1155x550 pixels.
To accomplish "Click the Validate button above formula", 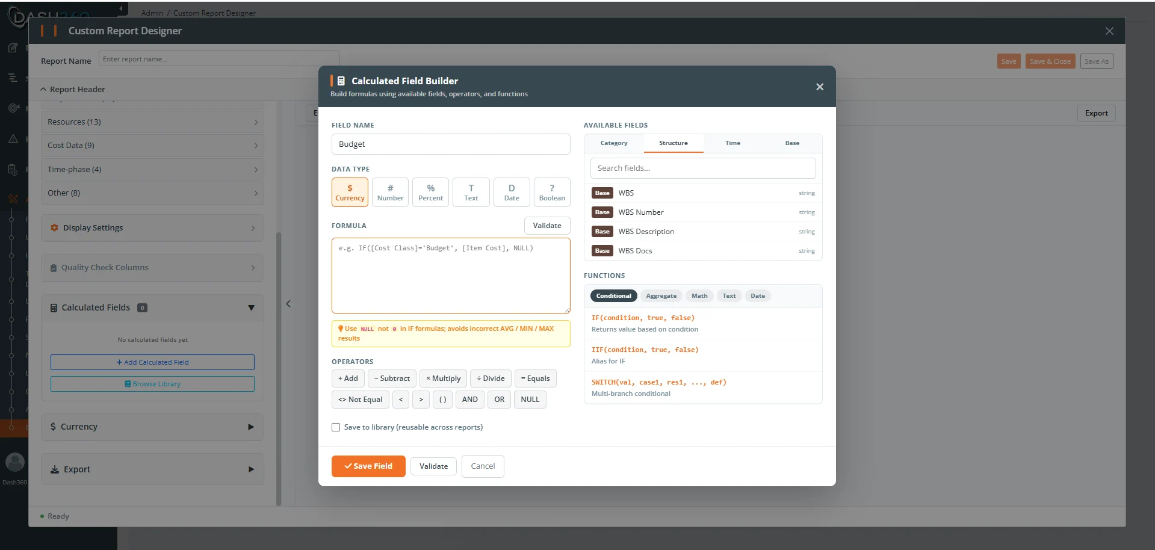I will [x=547, y=226].
